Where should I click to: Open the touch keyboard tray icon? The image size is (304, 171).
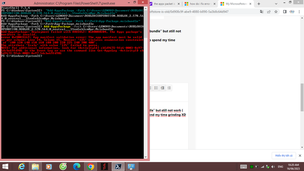click(x=244, y=167)
